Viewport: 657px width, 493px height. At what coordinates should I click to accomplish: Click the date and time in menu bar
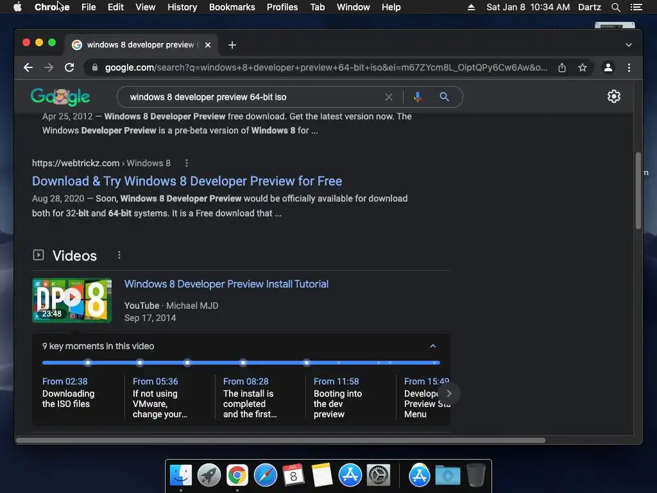(528, 7)
